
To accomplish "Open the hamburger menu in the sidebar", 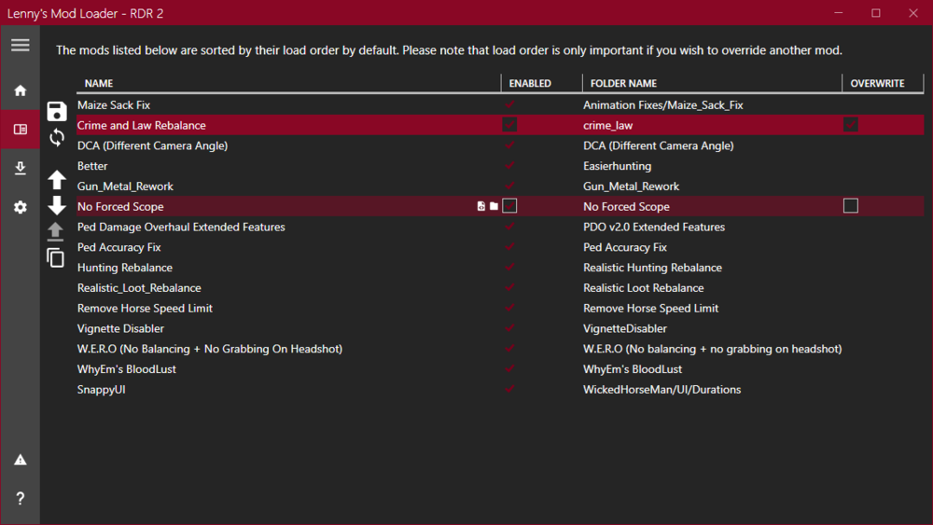I will point(20,46).
